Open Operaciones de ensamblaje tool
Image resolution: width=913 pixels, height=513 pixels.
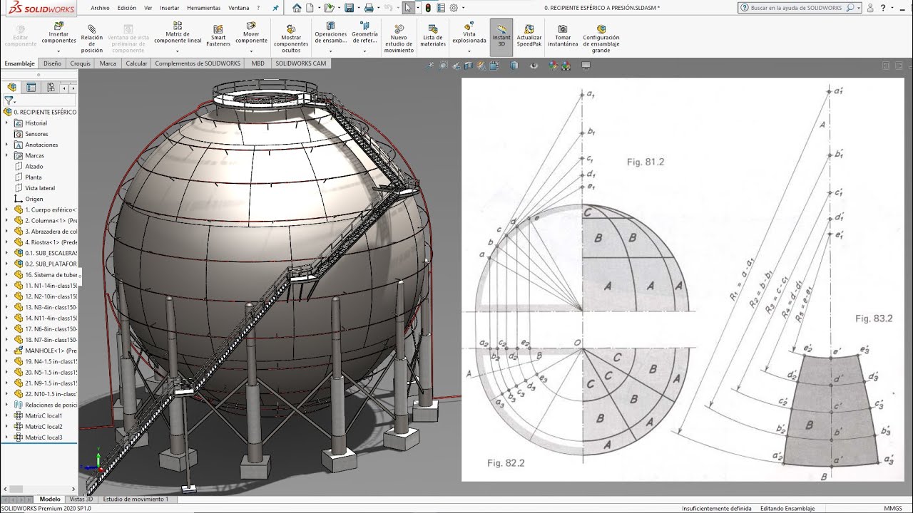coord(330,33)
